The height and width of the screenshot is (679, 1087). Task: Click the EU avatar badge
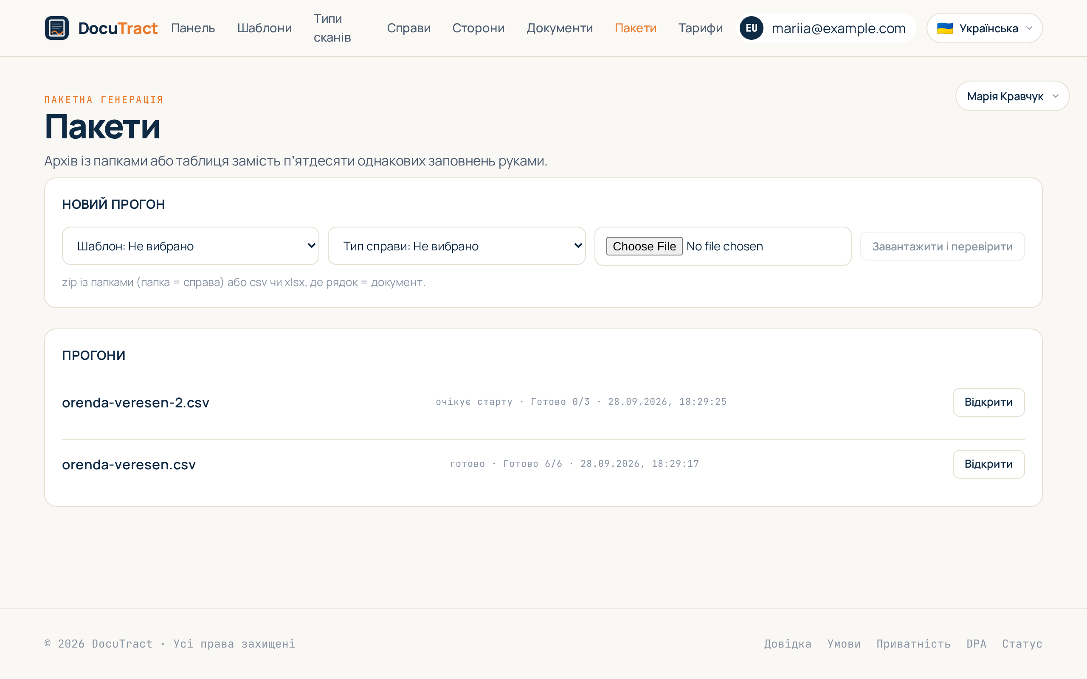[752, 28]
